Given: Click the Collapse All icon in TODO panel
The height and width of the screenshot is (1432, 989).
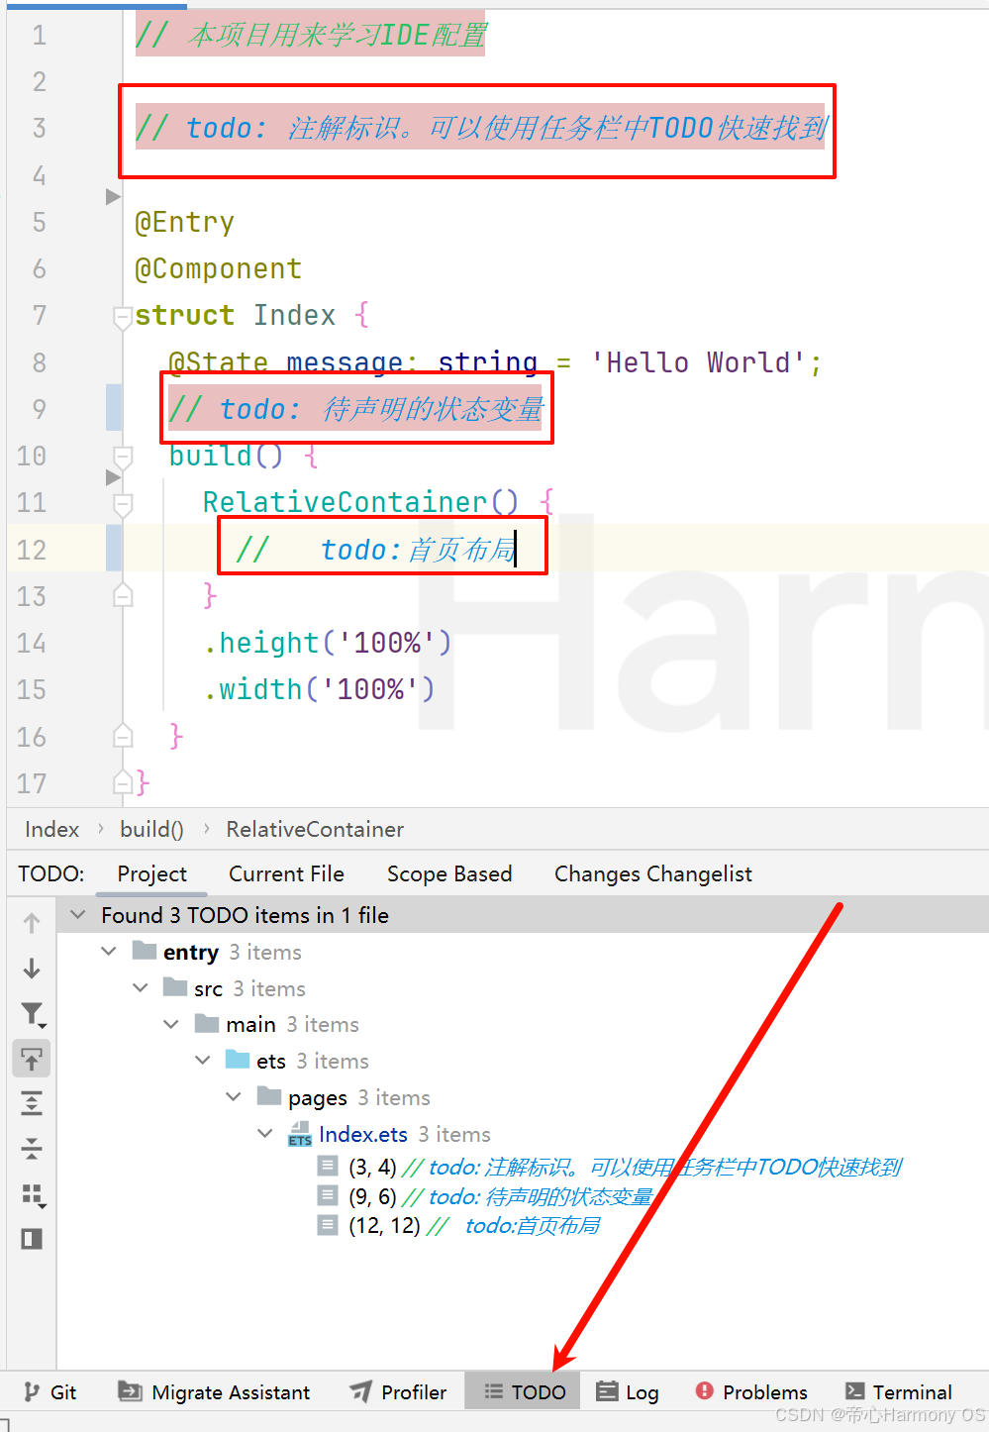Looking at the screenshot, I should pyautogui.click(x=32, y=1149).
